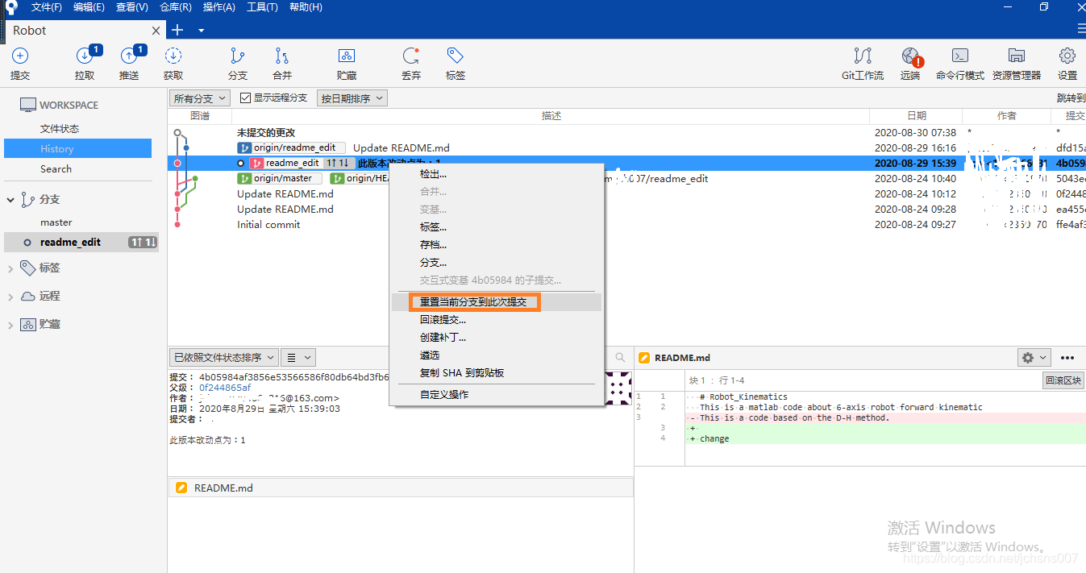
Task: Click the origin/readme_edit branch label
Action: (x=291, y=147)
